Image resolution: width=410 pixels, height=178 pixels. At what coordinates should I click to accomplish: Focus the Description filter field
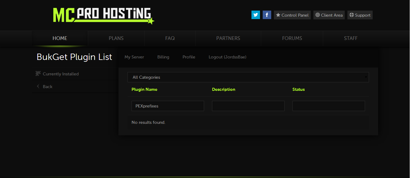pyautogui.click(x=248, y=106)
